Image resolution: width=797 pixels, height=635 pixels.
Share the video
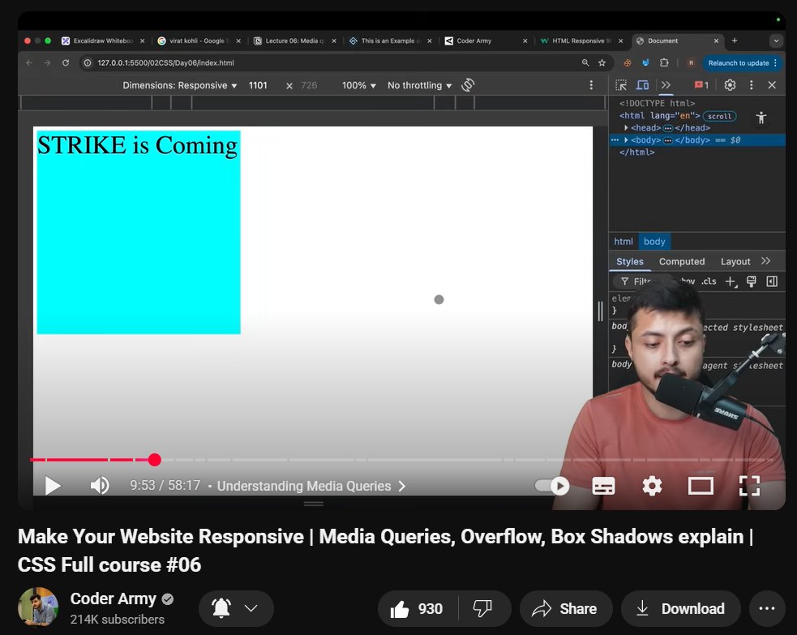[x=566, y=608]
